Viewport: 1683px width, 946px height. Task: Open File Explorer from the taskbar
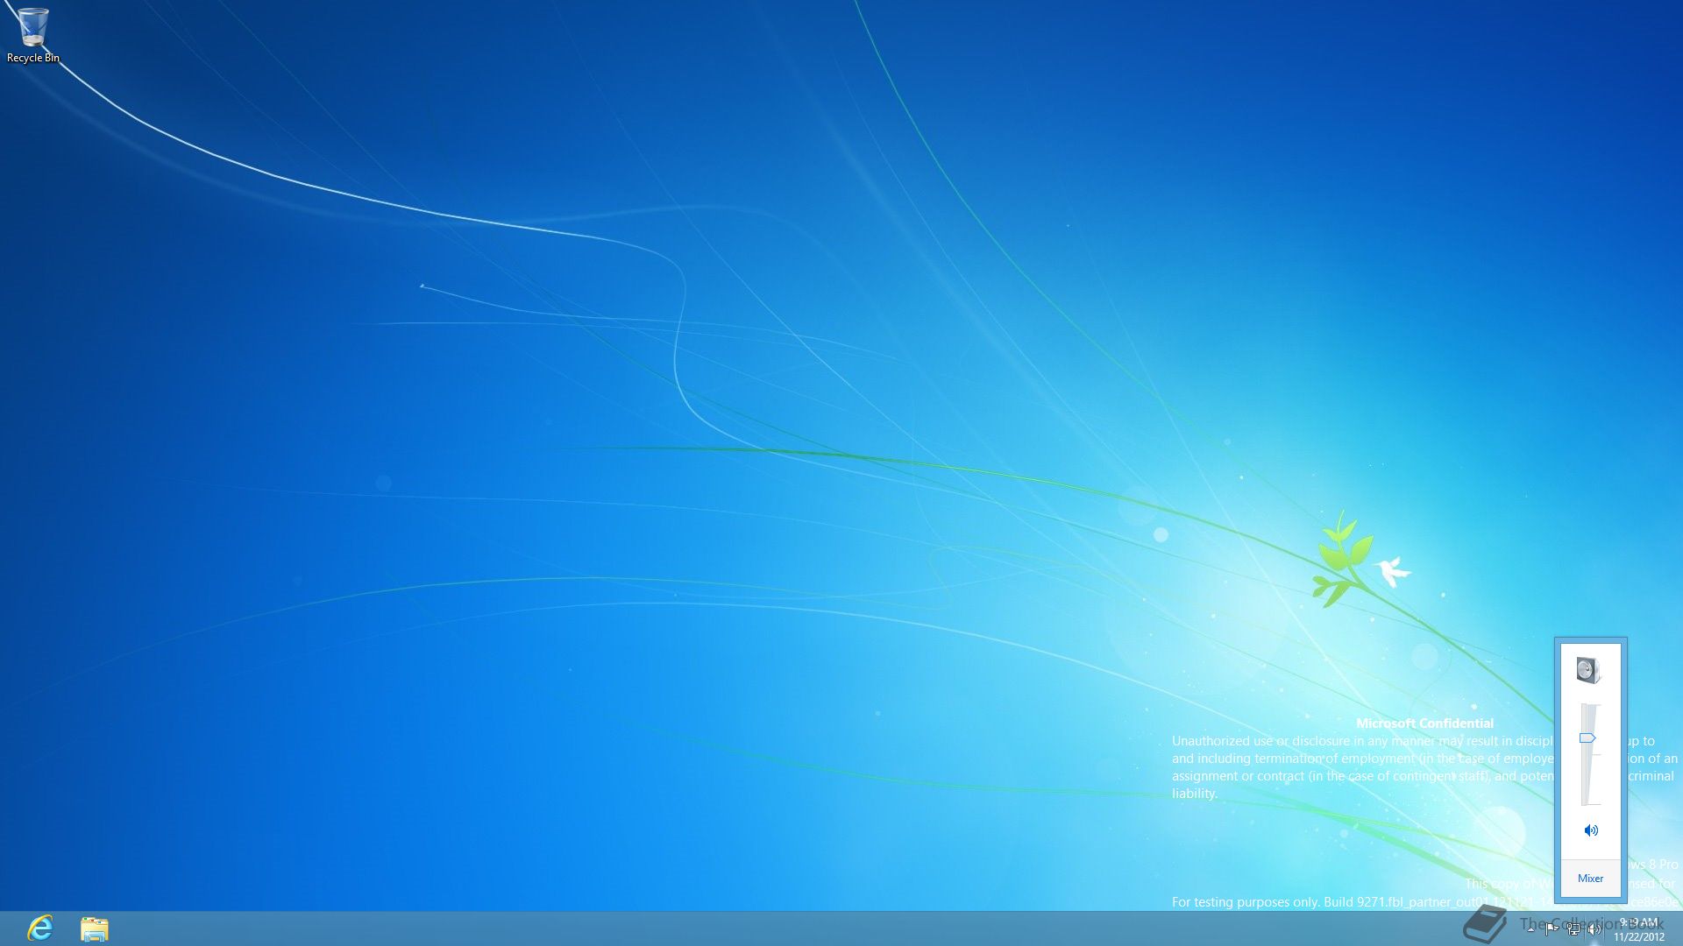click(95, 928)
